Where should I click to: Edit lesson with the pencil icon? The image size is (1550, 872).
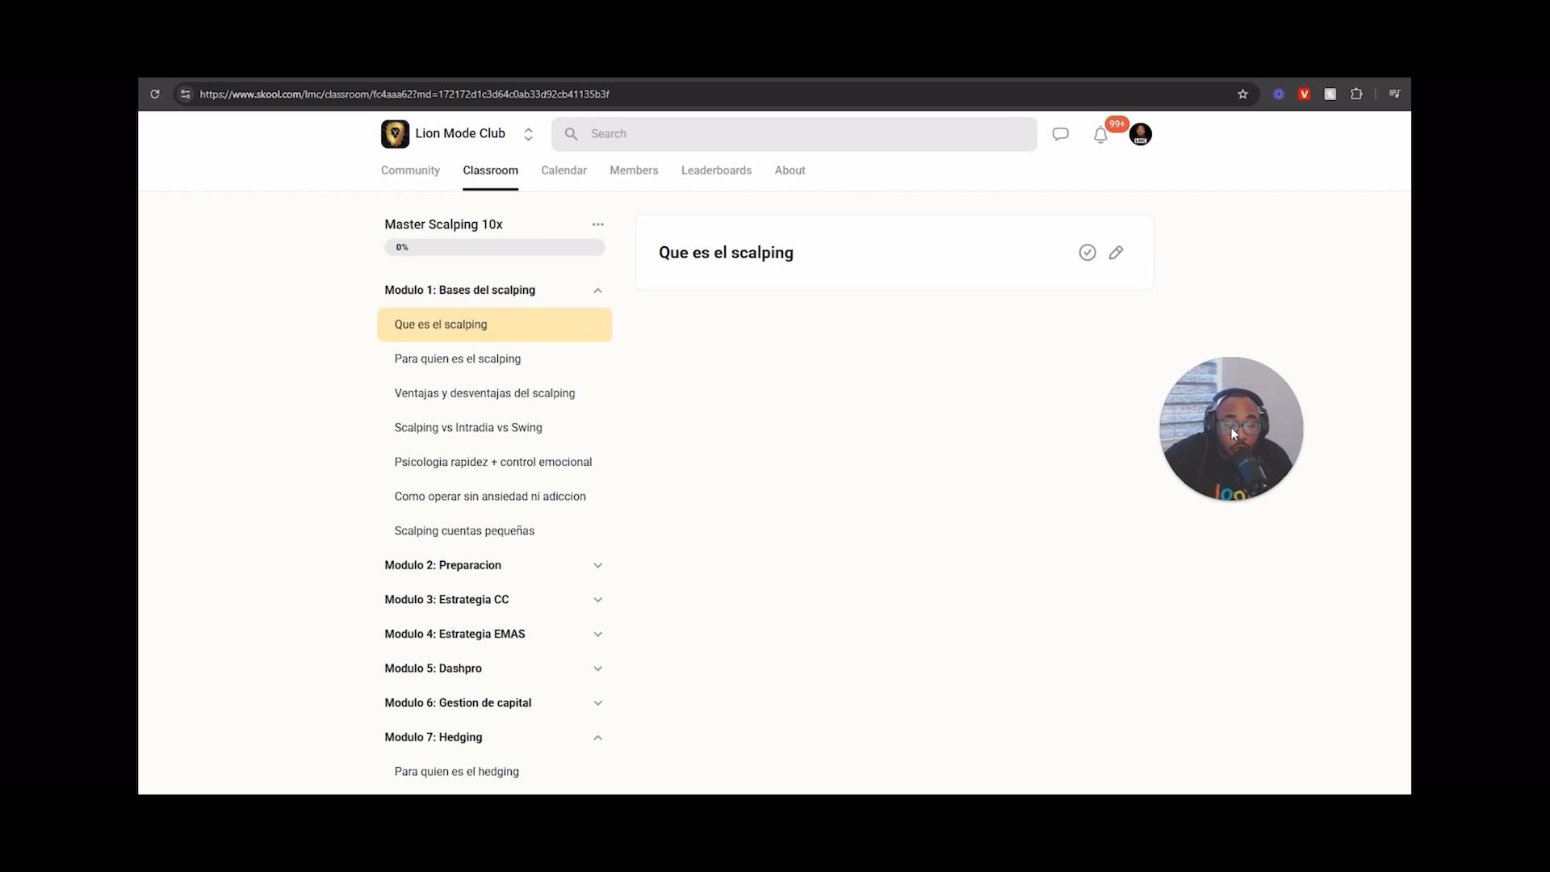pyautogui.click(x=1116, y=253)
